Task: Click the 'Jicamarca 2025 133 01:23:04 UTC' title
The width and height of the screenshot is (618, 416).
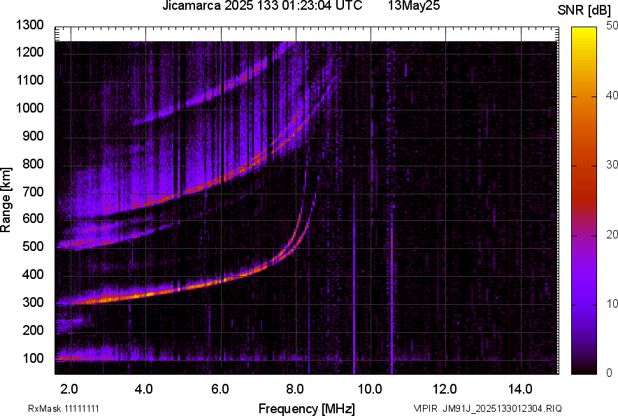Action: coord(262,6)
